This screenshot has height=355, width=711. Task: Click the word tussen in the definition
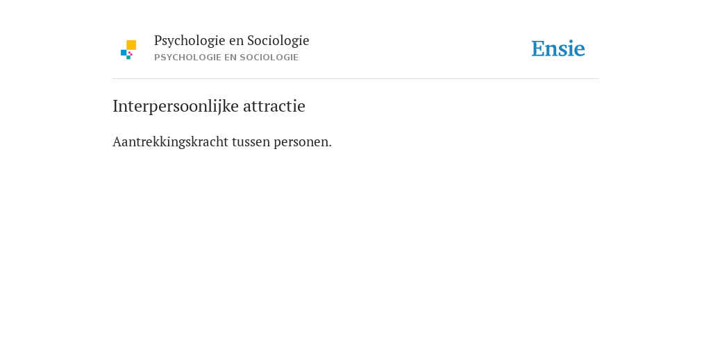(x=251, y=142)
